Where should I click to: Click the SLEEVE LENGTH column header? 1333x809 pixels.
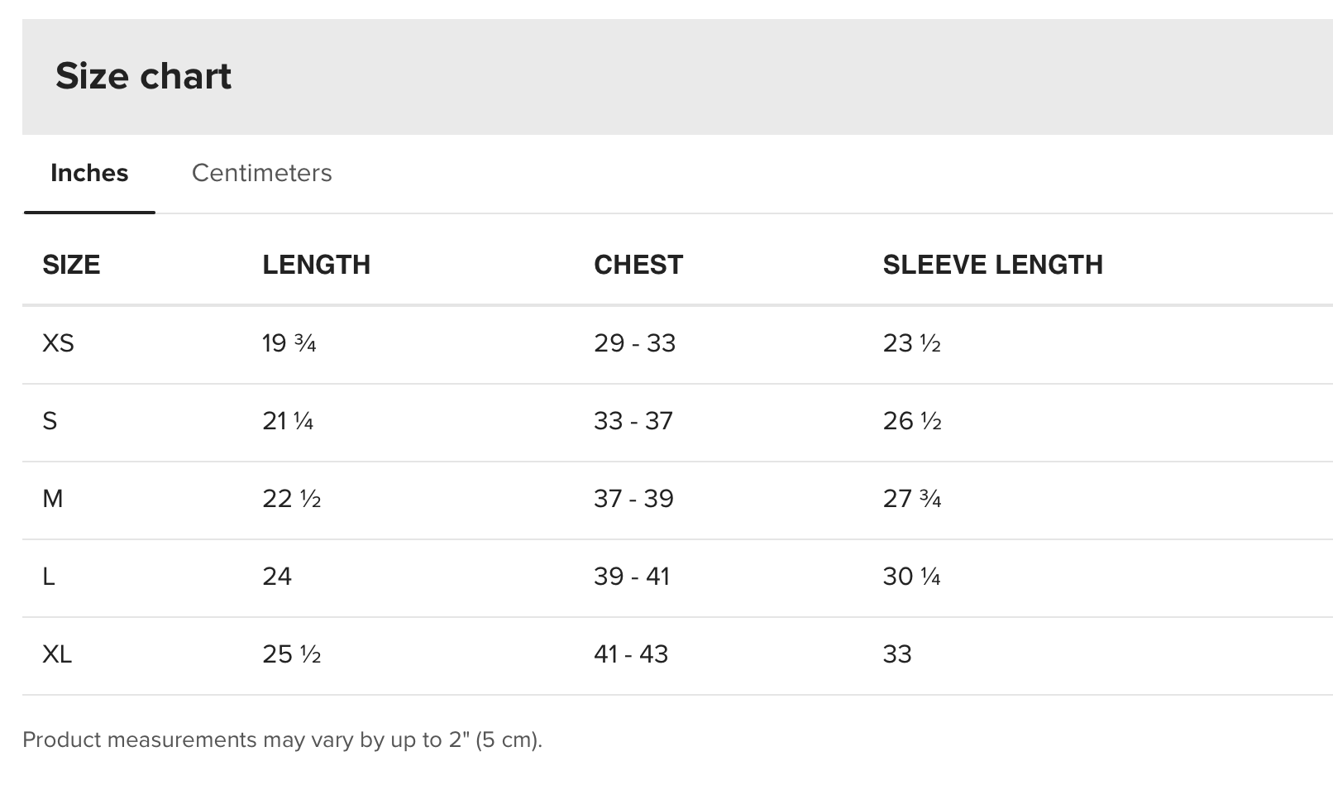[x=993, y=265]
